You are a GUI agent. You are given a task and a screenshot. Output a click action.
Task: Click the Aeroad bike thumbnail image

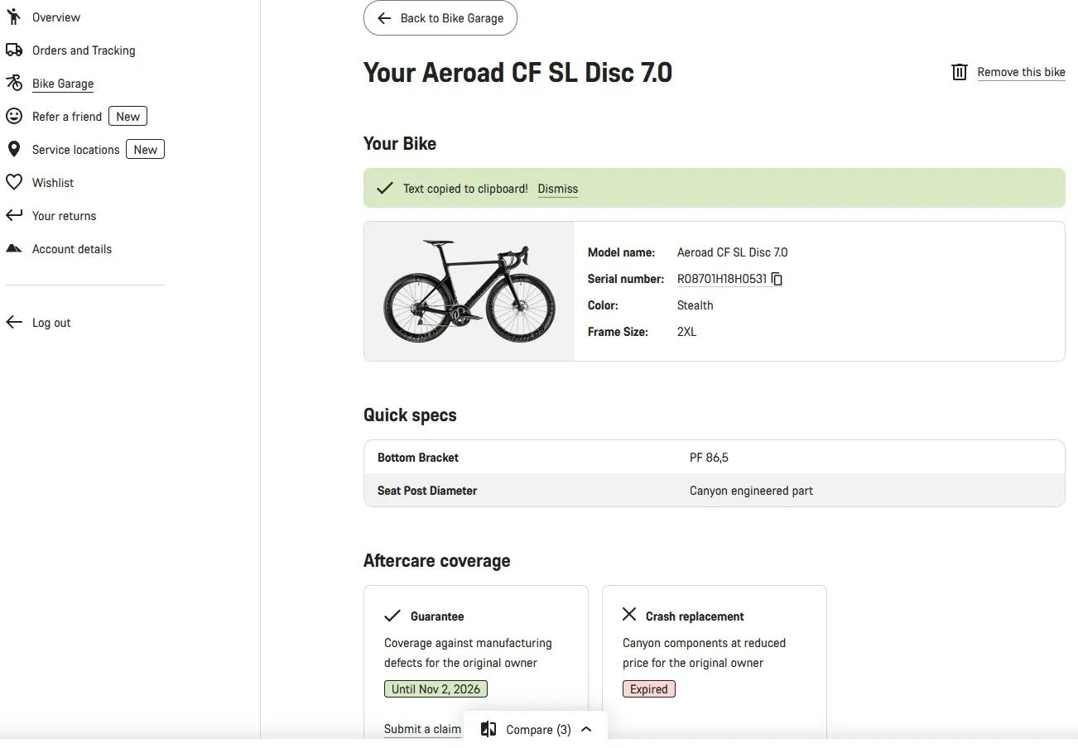469,291
